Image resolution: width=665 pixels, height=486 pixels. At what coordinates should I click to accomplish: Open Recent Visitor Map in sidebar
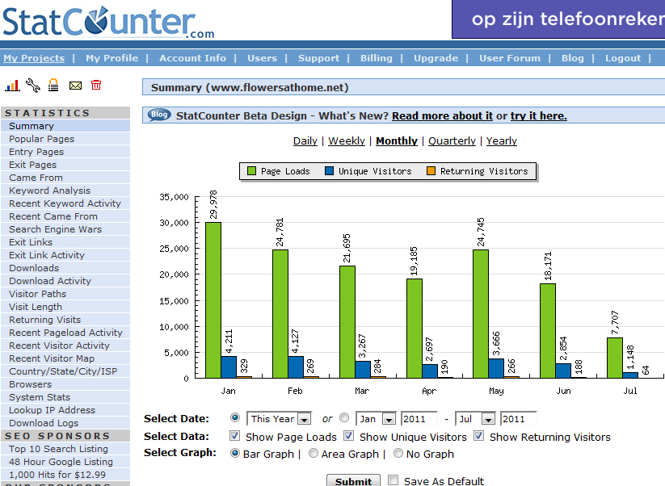click(65, 358)
